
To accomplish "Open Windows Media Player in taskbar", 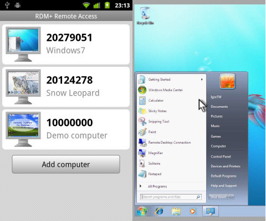I will [192, 211].
